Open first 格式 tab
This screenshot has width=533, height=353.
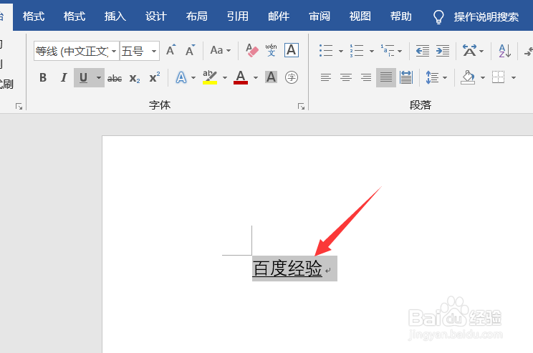[34, 16]
